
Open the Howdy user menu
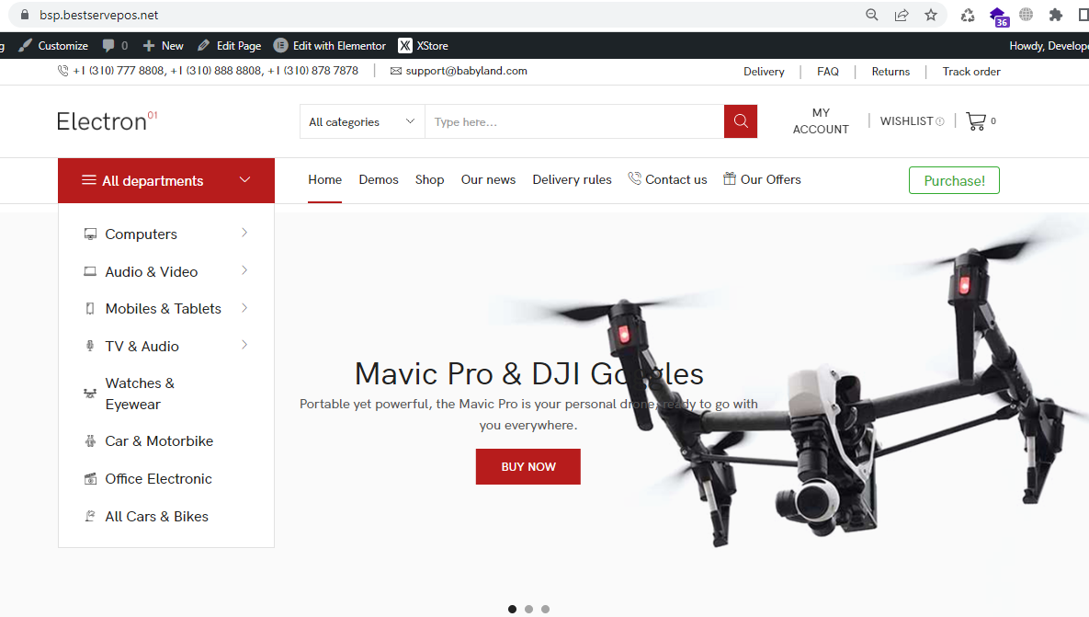1048,45
